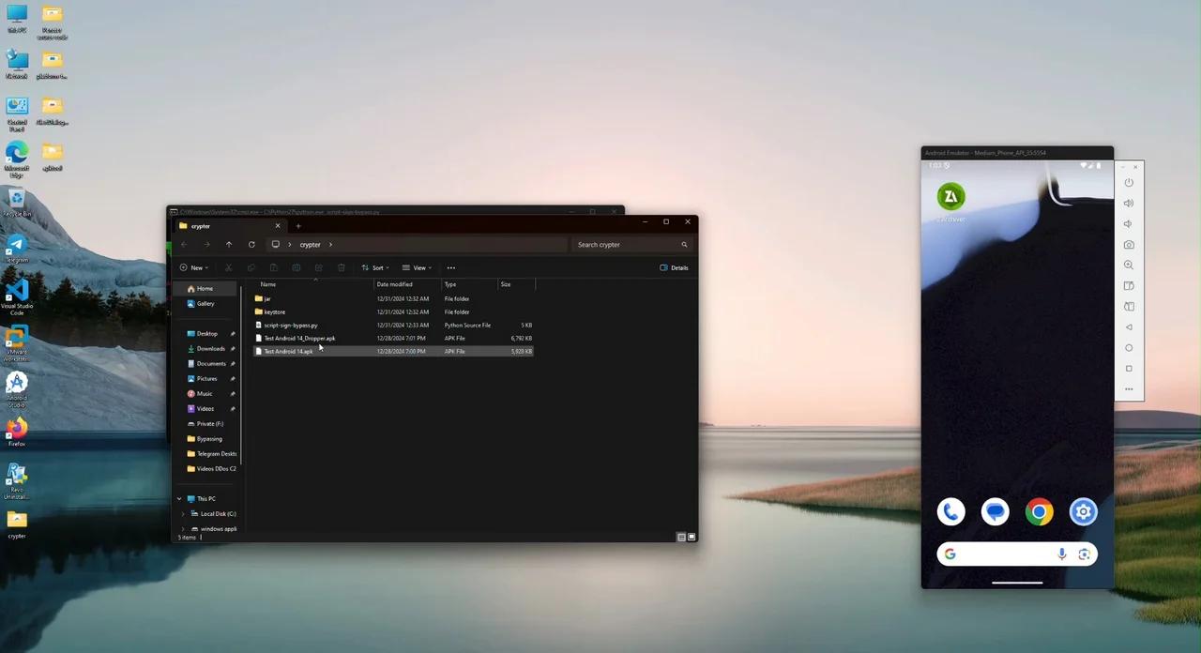Collapse the This PC tree node
This screenshot has height=653, width=1201.
(x=179, y=499)
